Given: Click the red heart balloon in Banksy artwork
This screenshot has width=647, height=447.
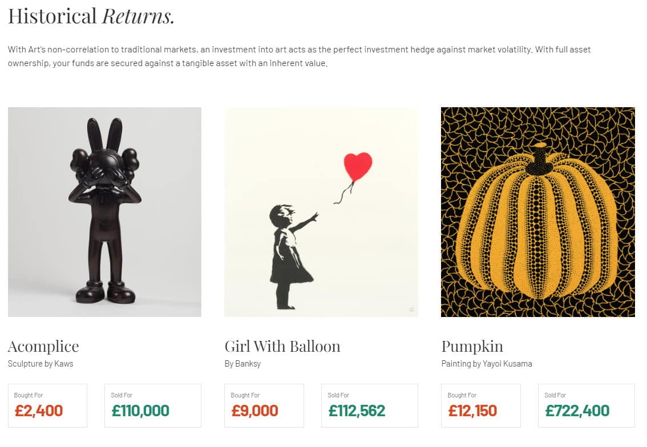Looking at the screenshot, I should coord(358,166).
